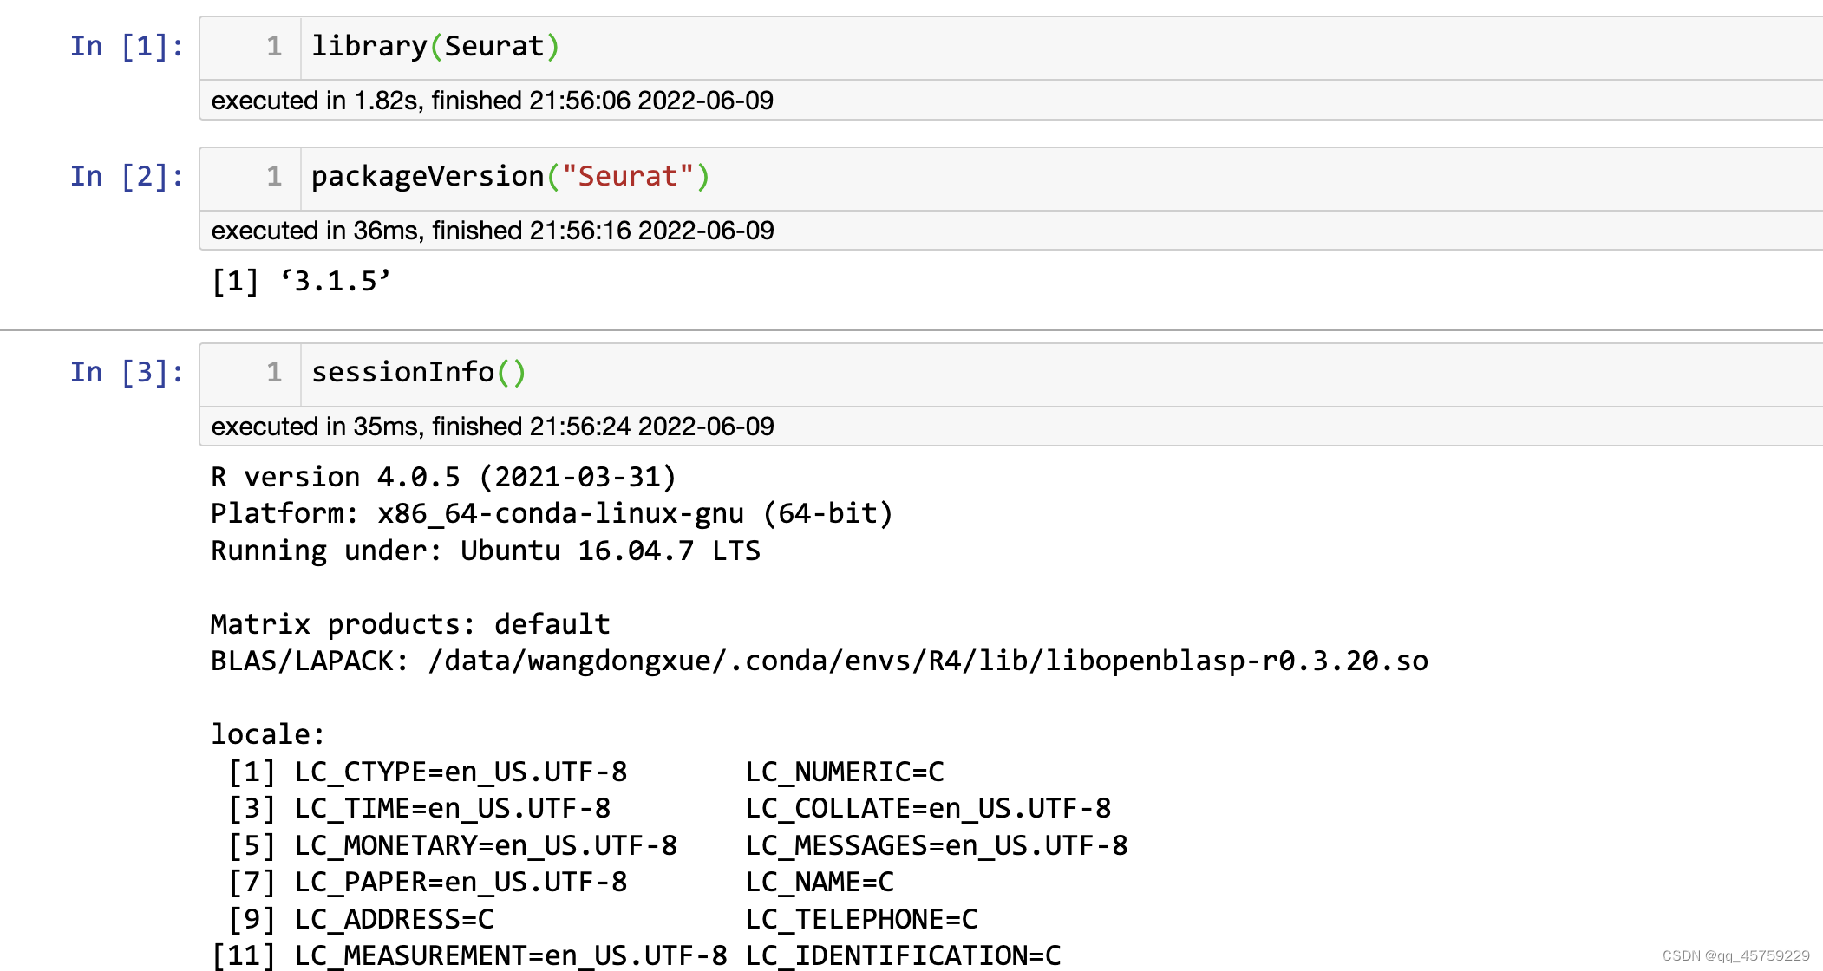
Task: Click the 'LC_NUMERIC=C' entry
Action: pyautogui.click(x=845, y=772)
